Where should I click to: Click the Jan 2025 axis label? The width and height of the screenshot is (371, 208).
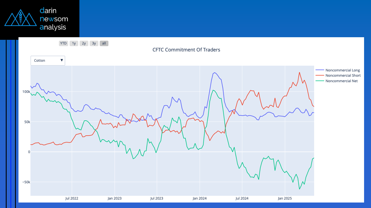285,198
